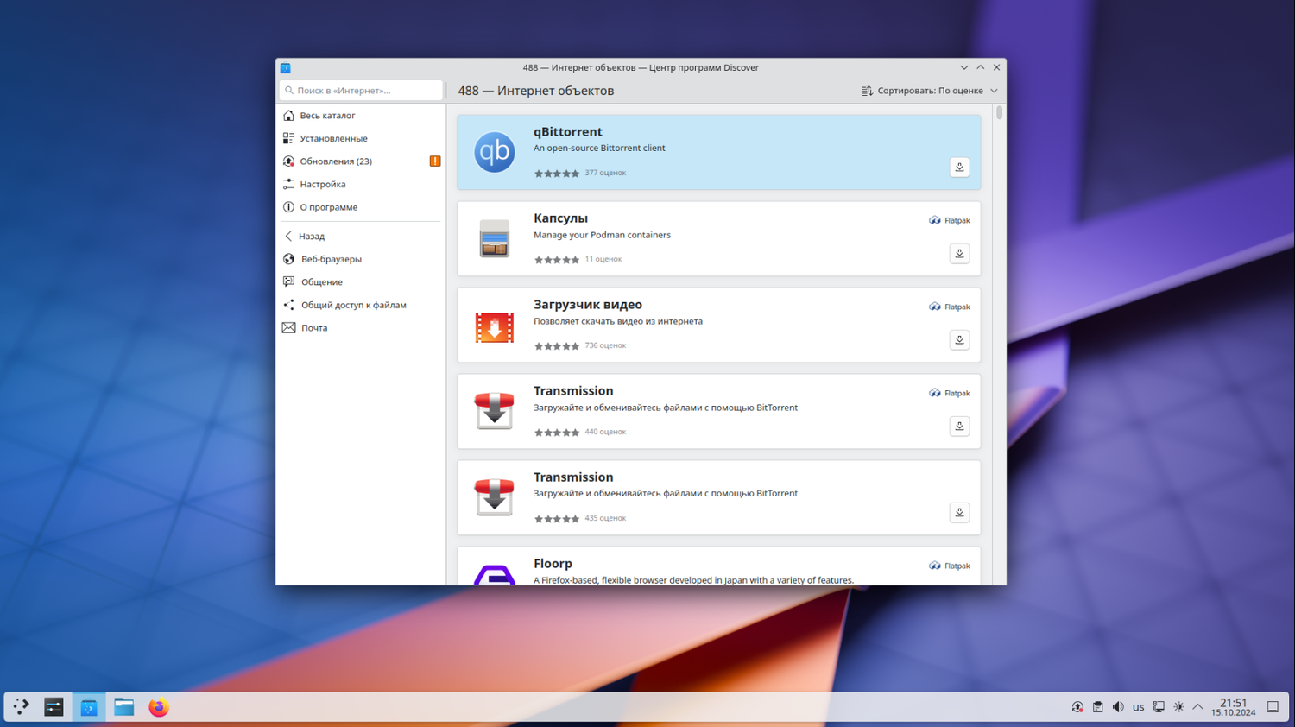Viewport: 1295px width, 727px height.
Task: Launch System Settings from the taskbar
Action: click(54, 707)
